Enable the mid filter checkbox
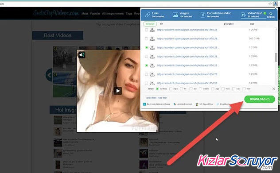Screen dimensions: 280x173 click(244, 89)
